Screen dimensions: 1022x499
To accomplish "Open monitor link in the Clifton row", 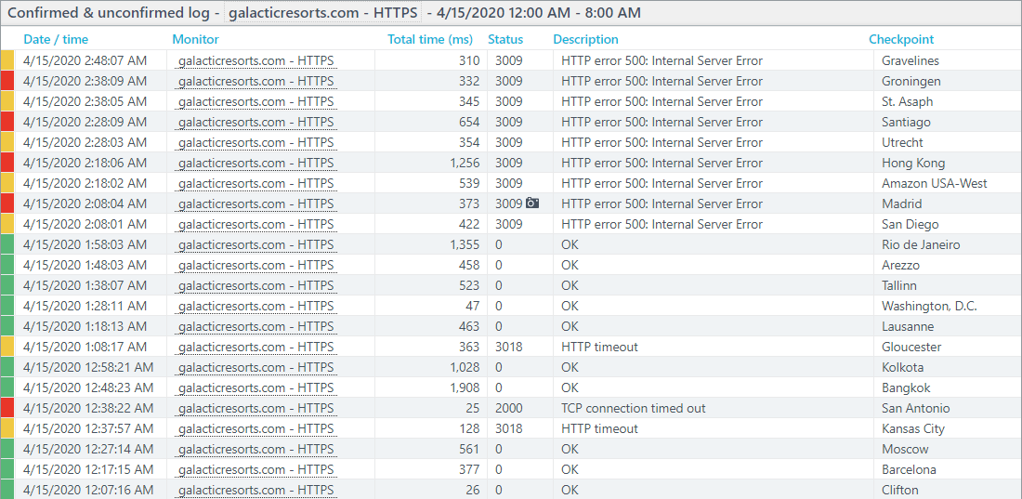I will click(256, 490).
